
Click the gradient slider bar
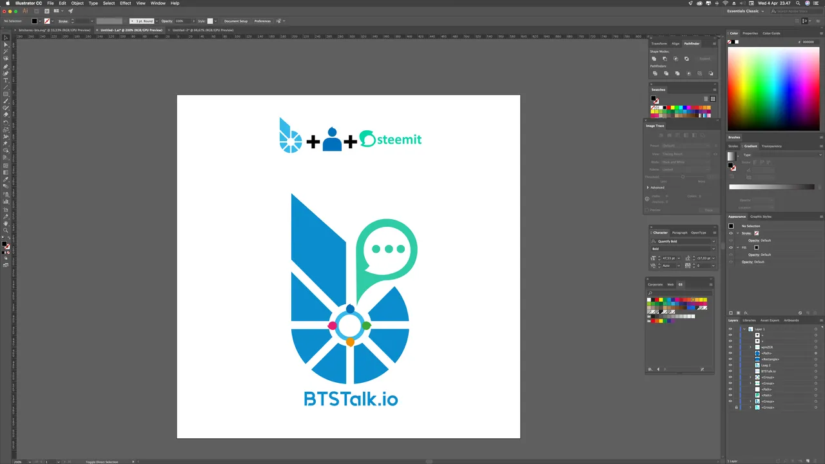[x=772, y=187]
